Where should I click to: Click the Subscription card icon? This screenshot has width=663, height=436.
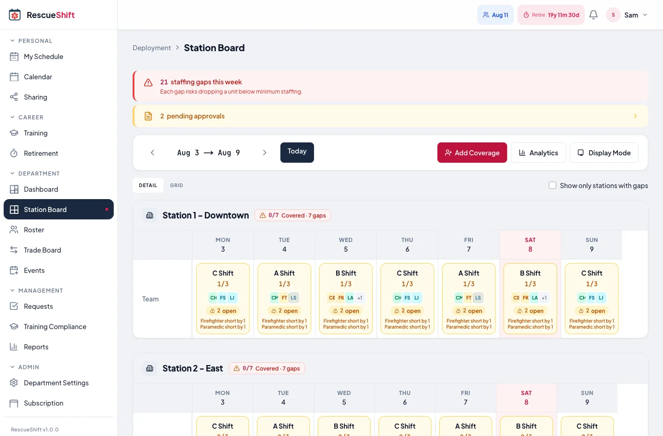[14, 403]
